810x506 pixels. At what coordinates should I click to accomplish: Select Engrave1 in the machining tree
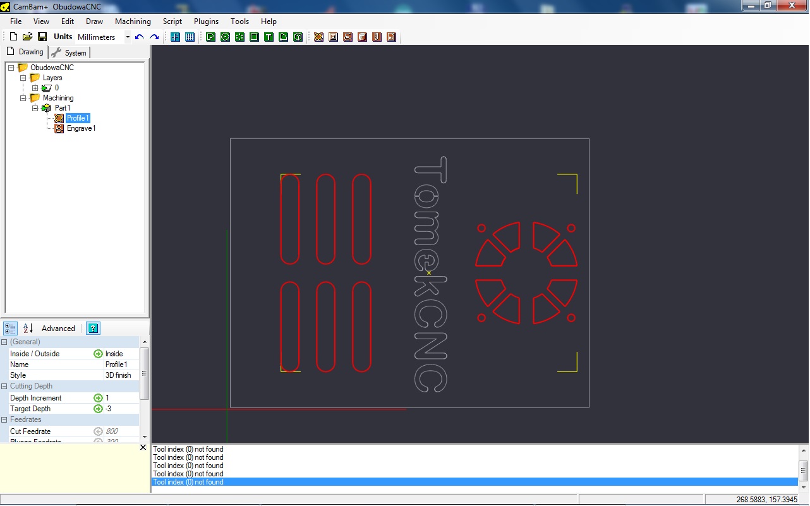coord(81,128)
